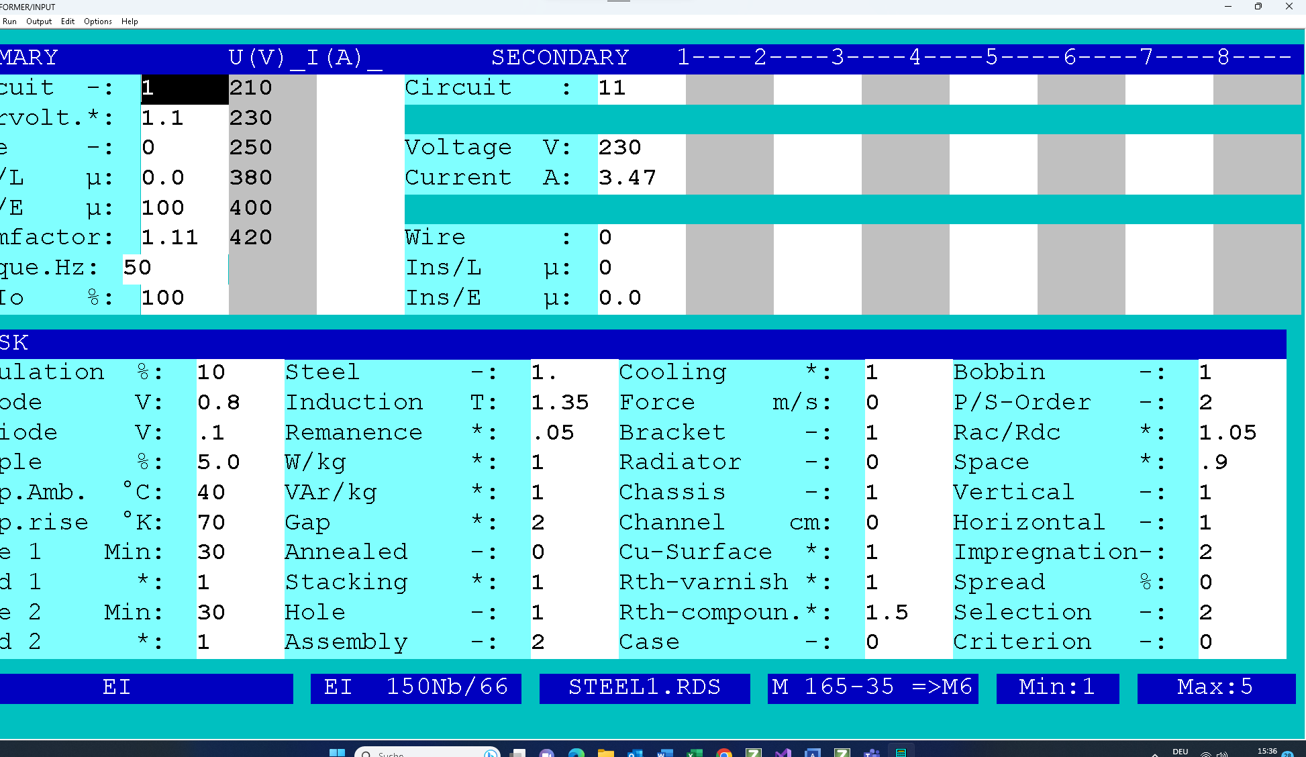Click the Chassis value field
This screenshot has width=1306, height=757.
(x=909, y=493)
